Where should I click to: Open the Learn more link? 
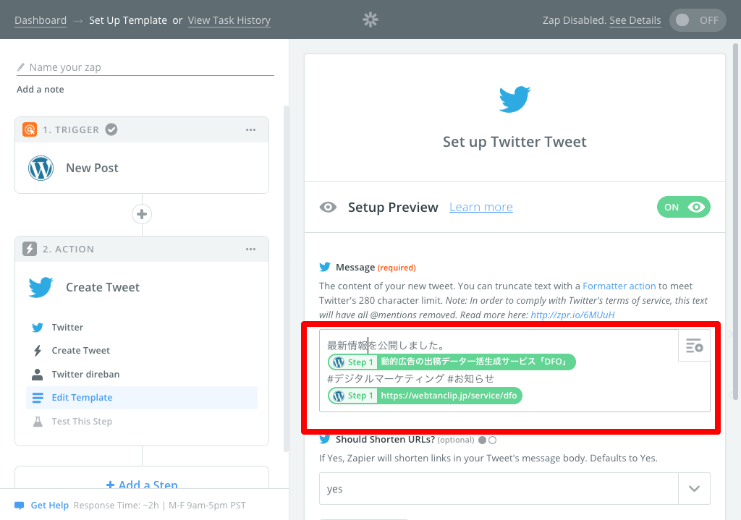coord(481,207)
